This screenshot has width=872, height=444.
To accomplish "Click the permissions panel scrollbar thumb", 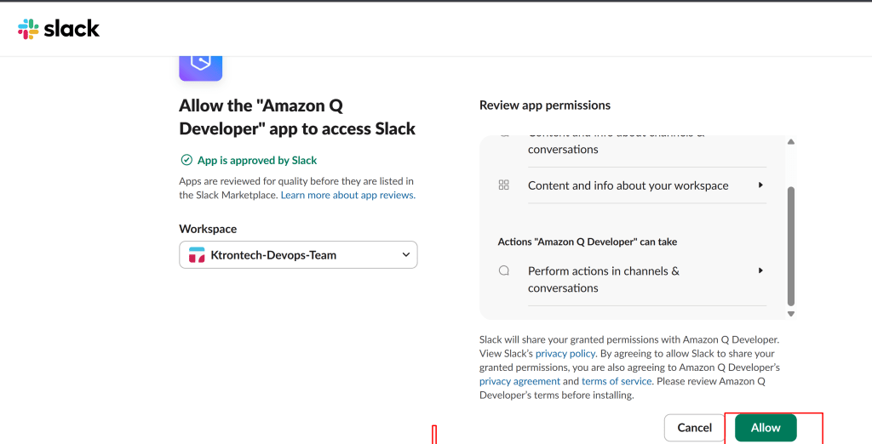I will coord(791,247).
